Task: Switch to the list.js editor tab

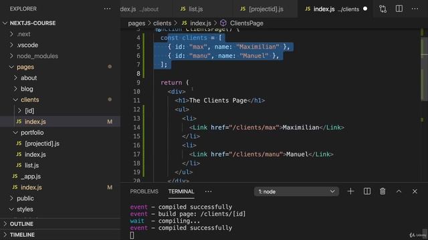Action: click(202, 9)
